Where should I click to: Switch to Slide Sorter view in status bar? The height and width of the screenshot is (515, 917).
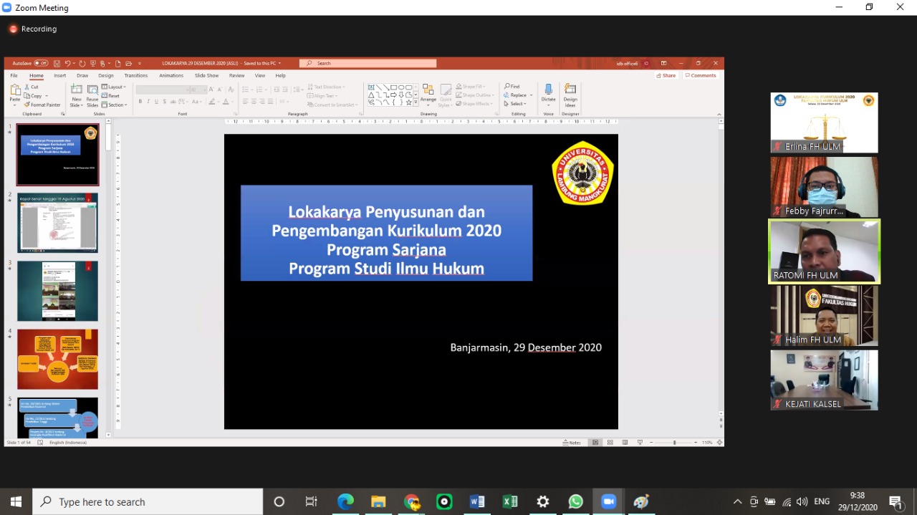610,443
